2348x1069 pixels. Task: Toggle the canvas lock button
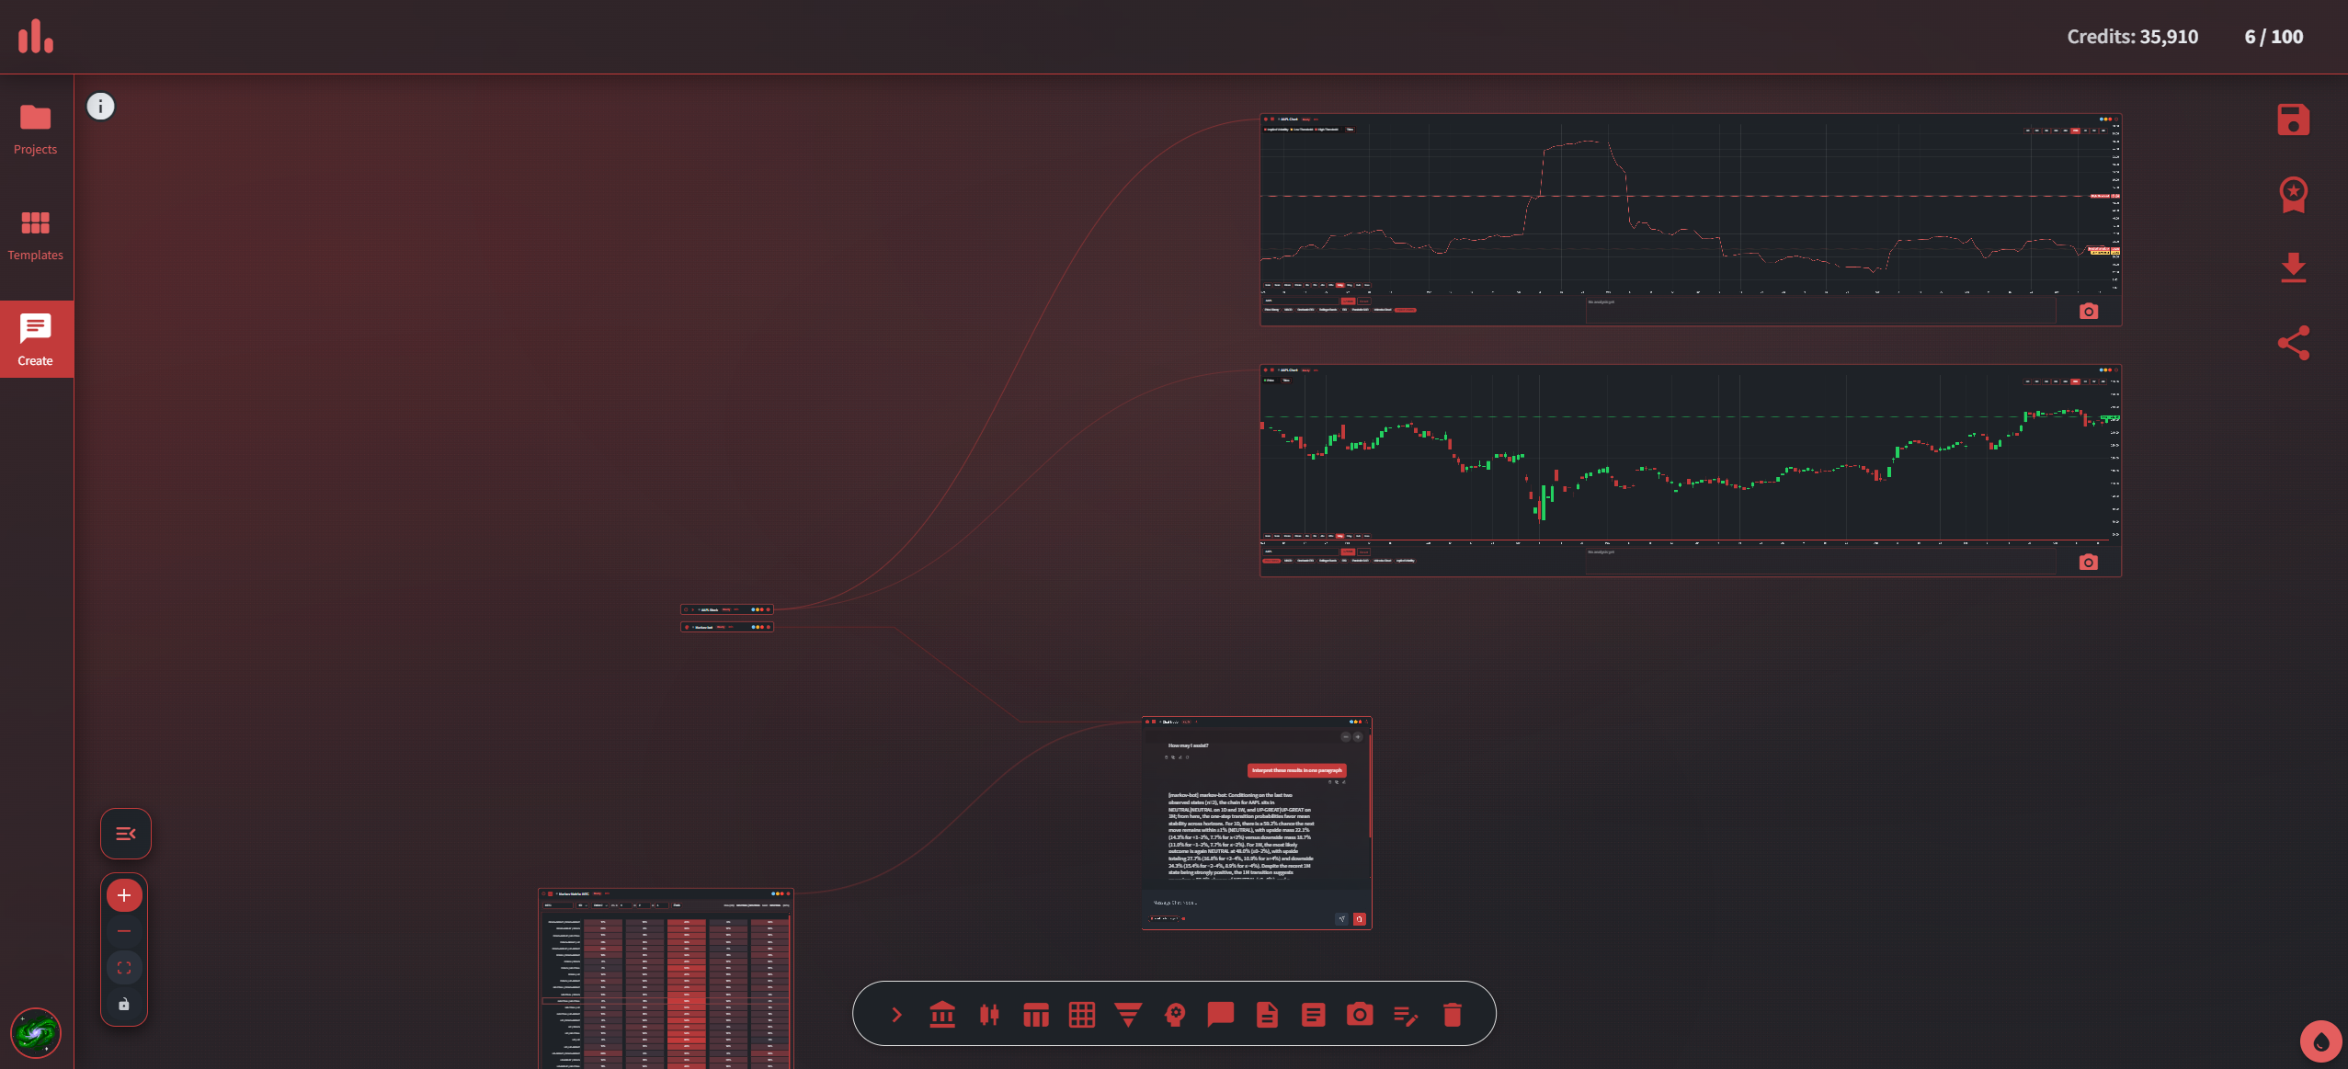124,1005
